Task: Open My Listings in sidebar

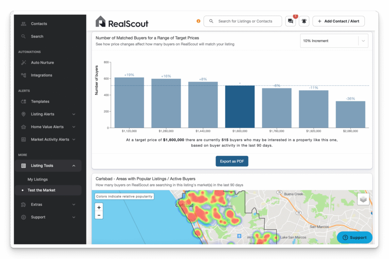Action: [x=37, y=179]
